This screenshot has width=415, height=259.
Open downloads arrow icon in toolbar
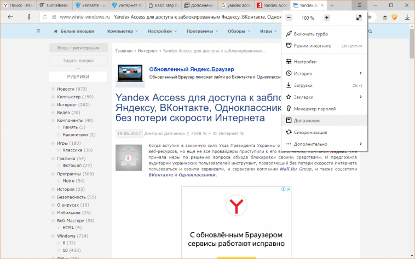point(407,17)
